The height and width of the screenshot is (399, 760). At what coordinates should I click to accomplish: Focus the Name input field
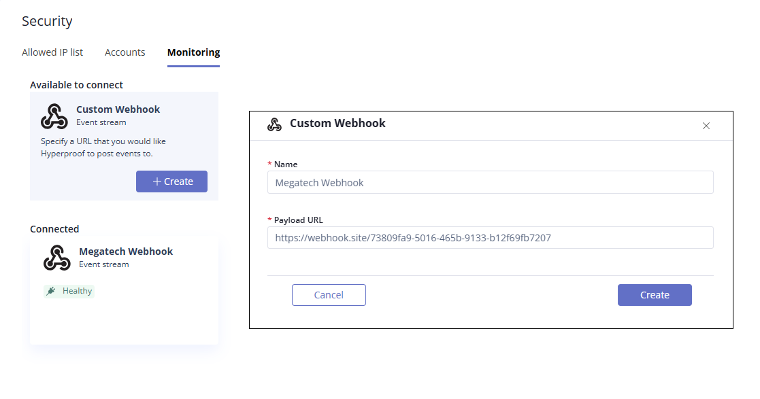click(x=490, y=183)
